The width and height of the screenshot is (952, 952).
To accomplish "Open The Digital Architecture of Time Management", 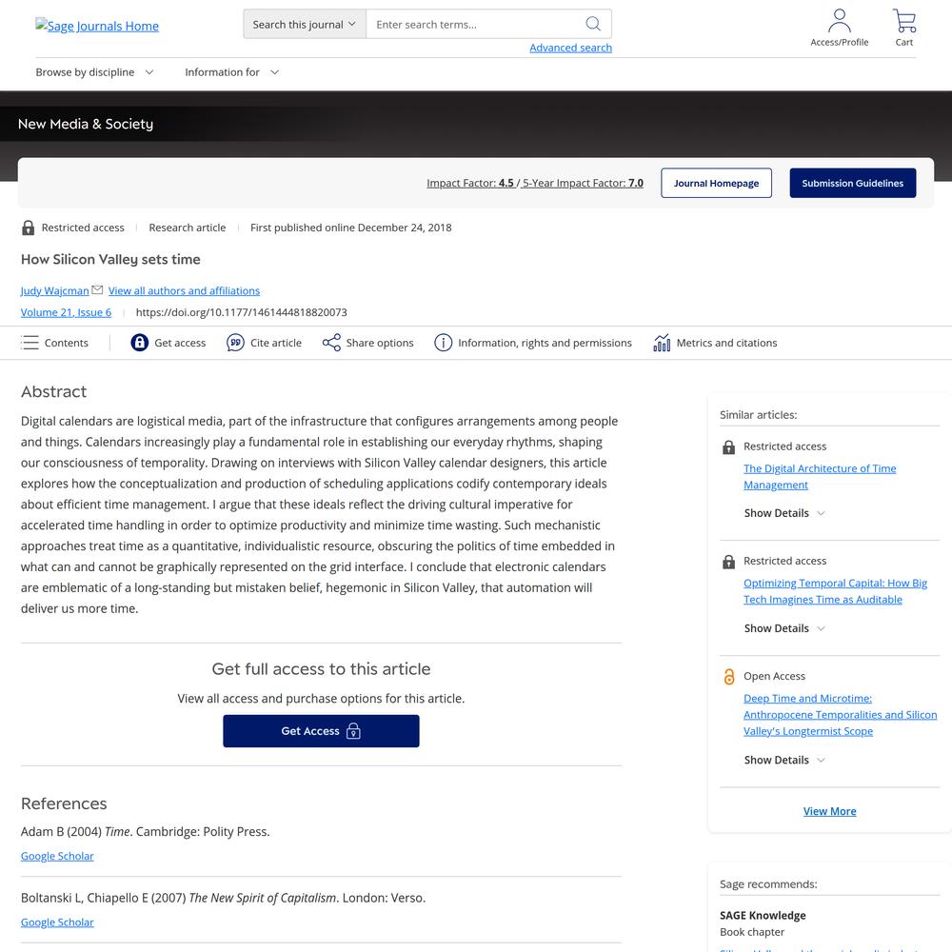I will click(x=820, y=477).
